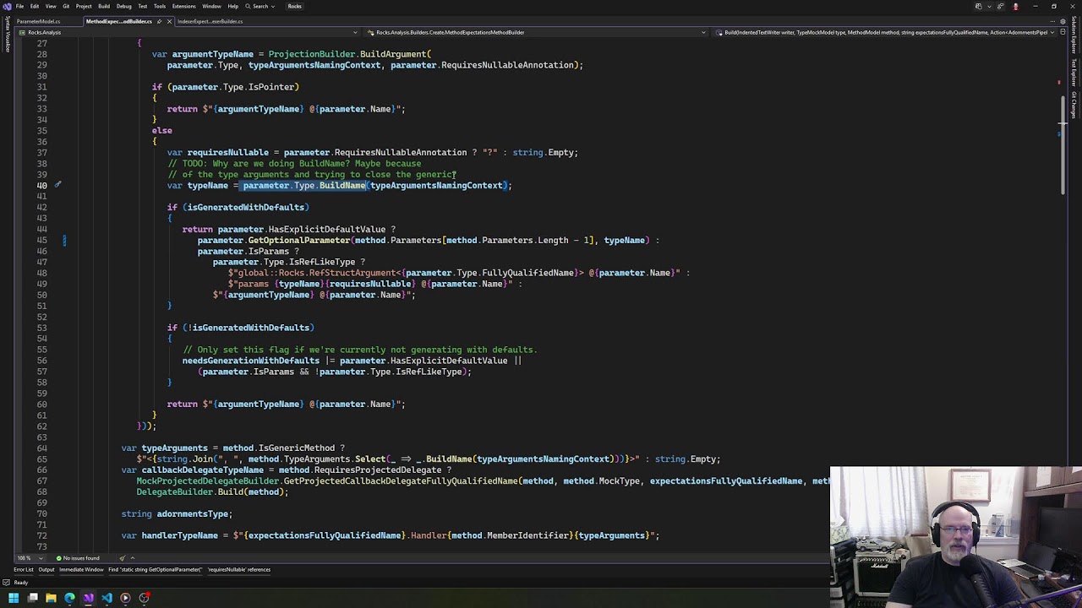Open the media player taskbar icon
The image size is (1082, 608).
[125, 598]
